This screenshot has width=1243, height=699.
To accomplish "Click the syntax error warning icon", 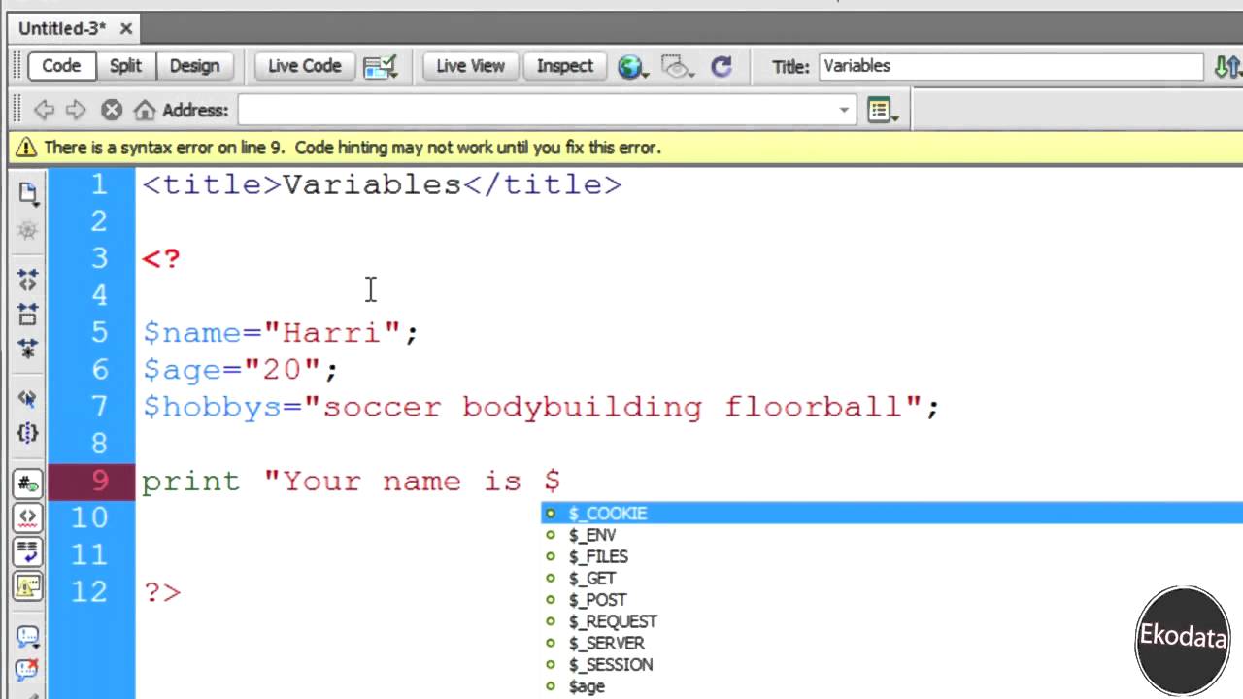I will click(26, 148).
